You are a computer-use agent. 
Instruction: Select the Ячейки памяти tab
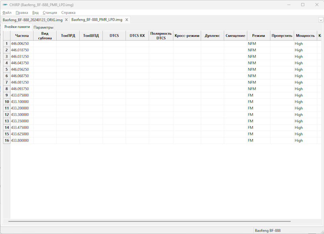pos(17,27)
